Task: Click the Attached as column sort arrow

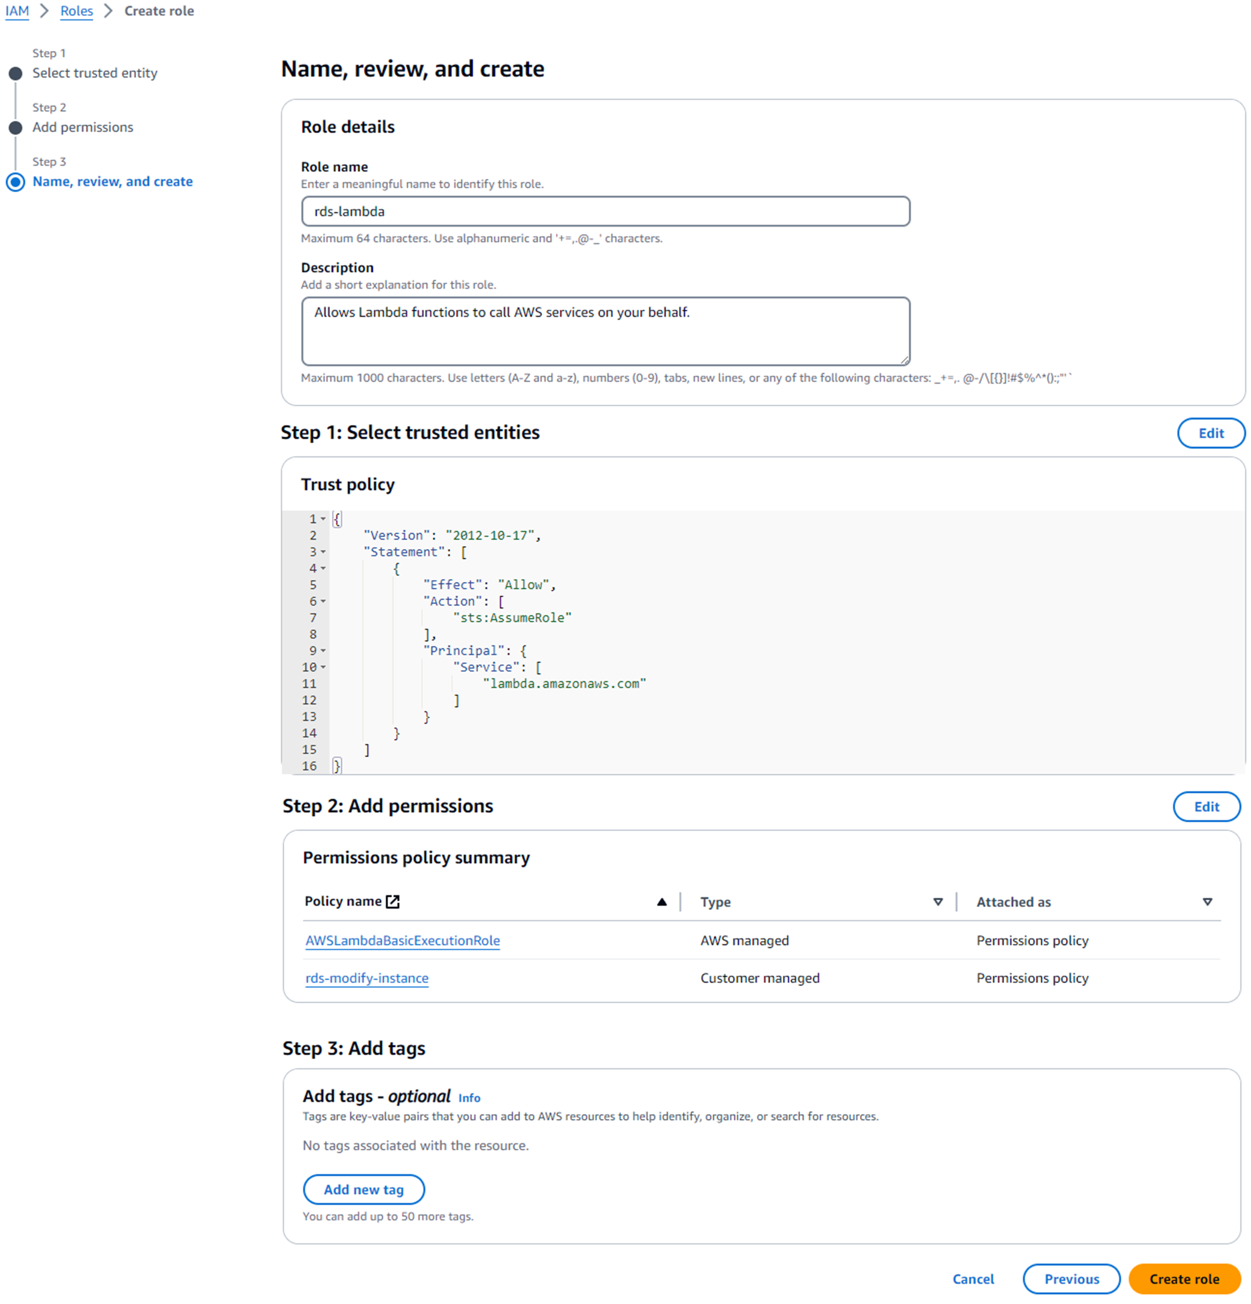Action: (1207, 902)
